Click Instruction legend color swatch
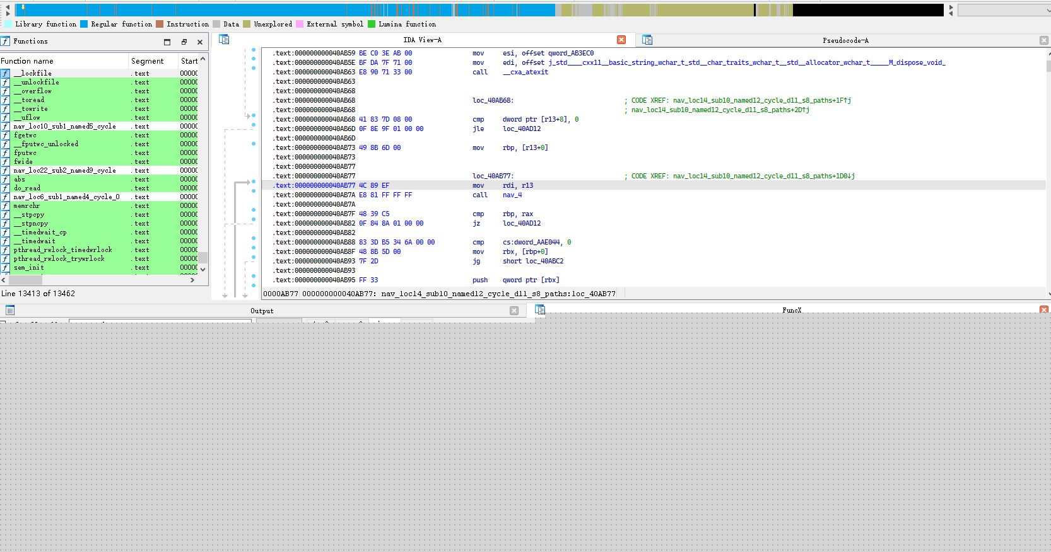Screen dimensions: 1051x552 point(160,24)
